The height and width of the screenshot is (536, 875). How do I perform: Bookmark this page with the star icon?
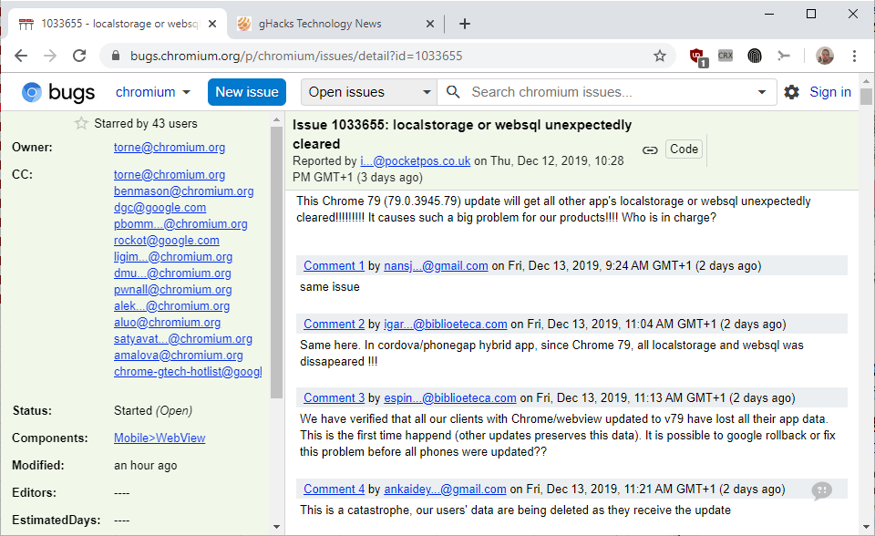click(660, 56)
